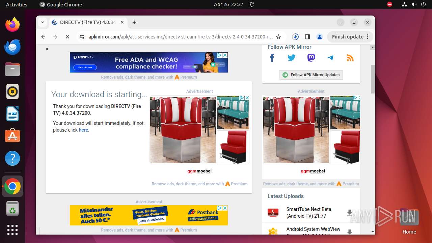
Task: Open Help from the dock
Action: [x=12, y=158]
